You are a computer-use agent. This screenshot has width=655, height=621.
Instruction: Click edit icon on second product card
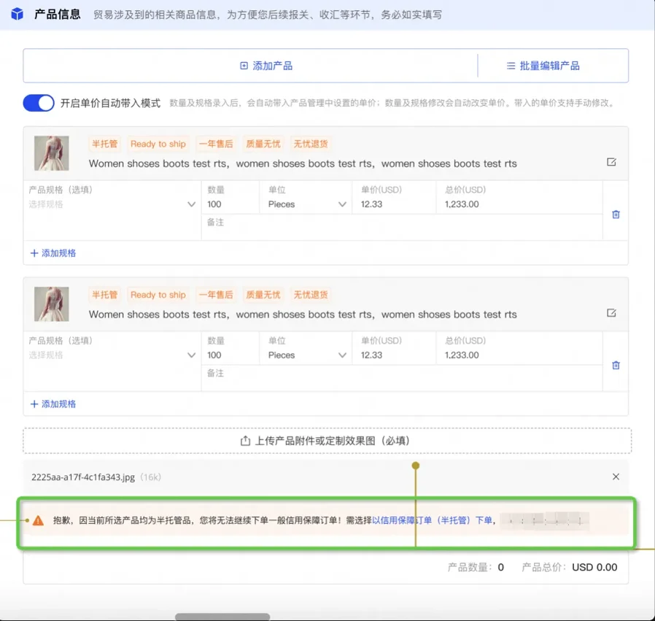(611, 313)
